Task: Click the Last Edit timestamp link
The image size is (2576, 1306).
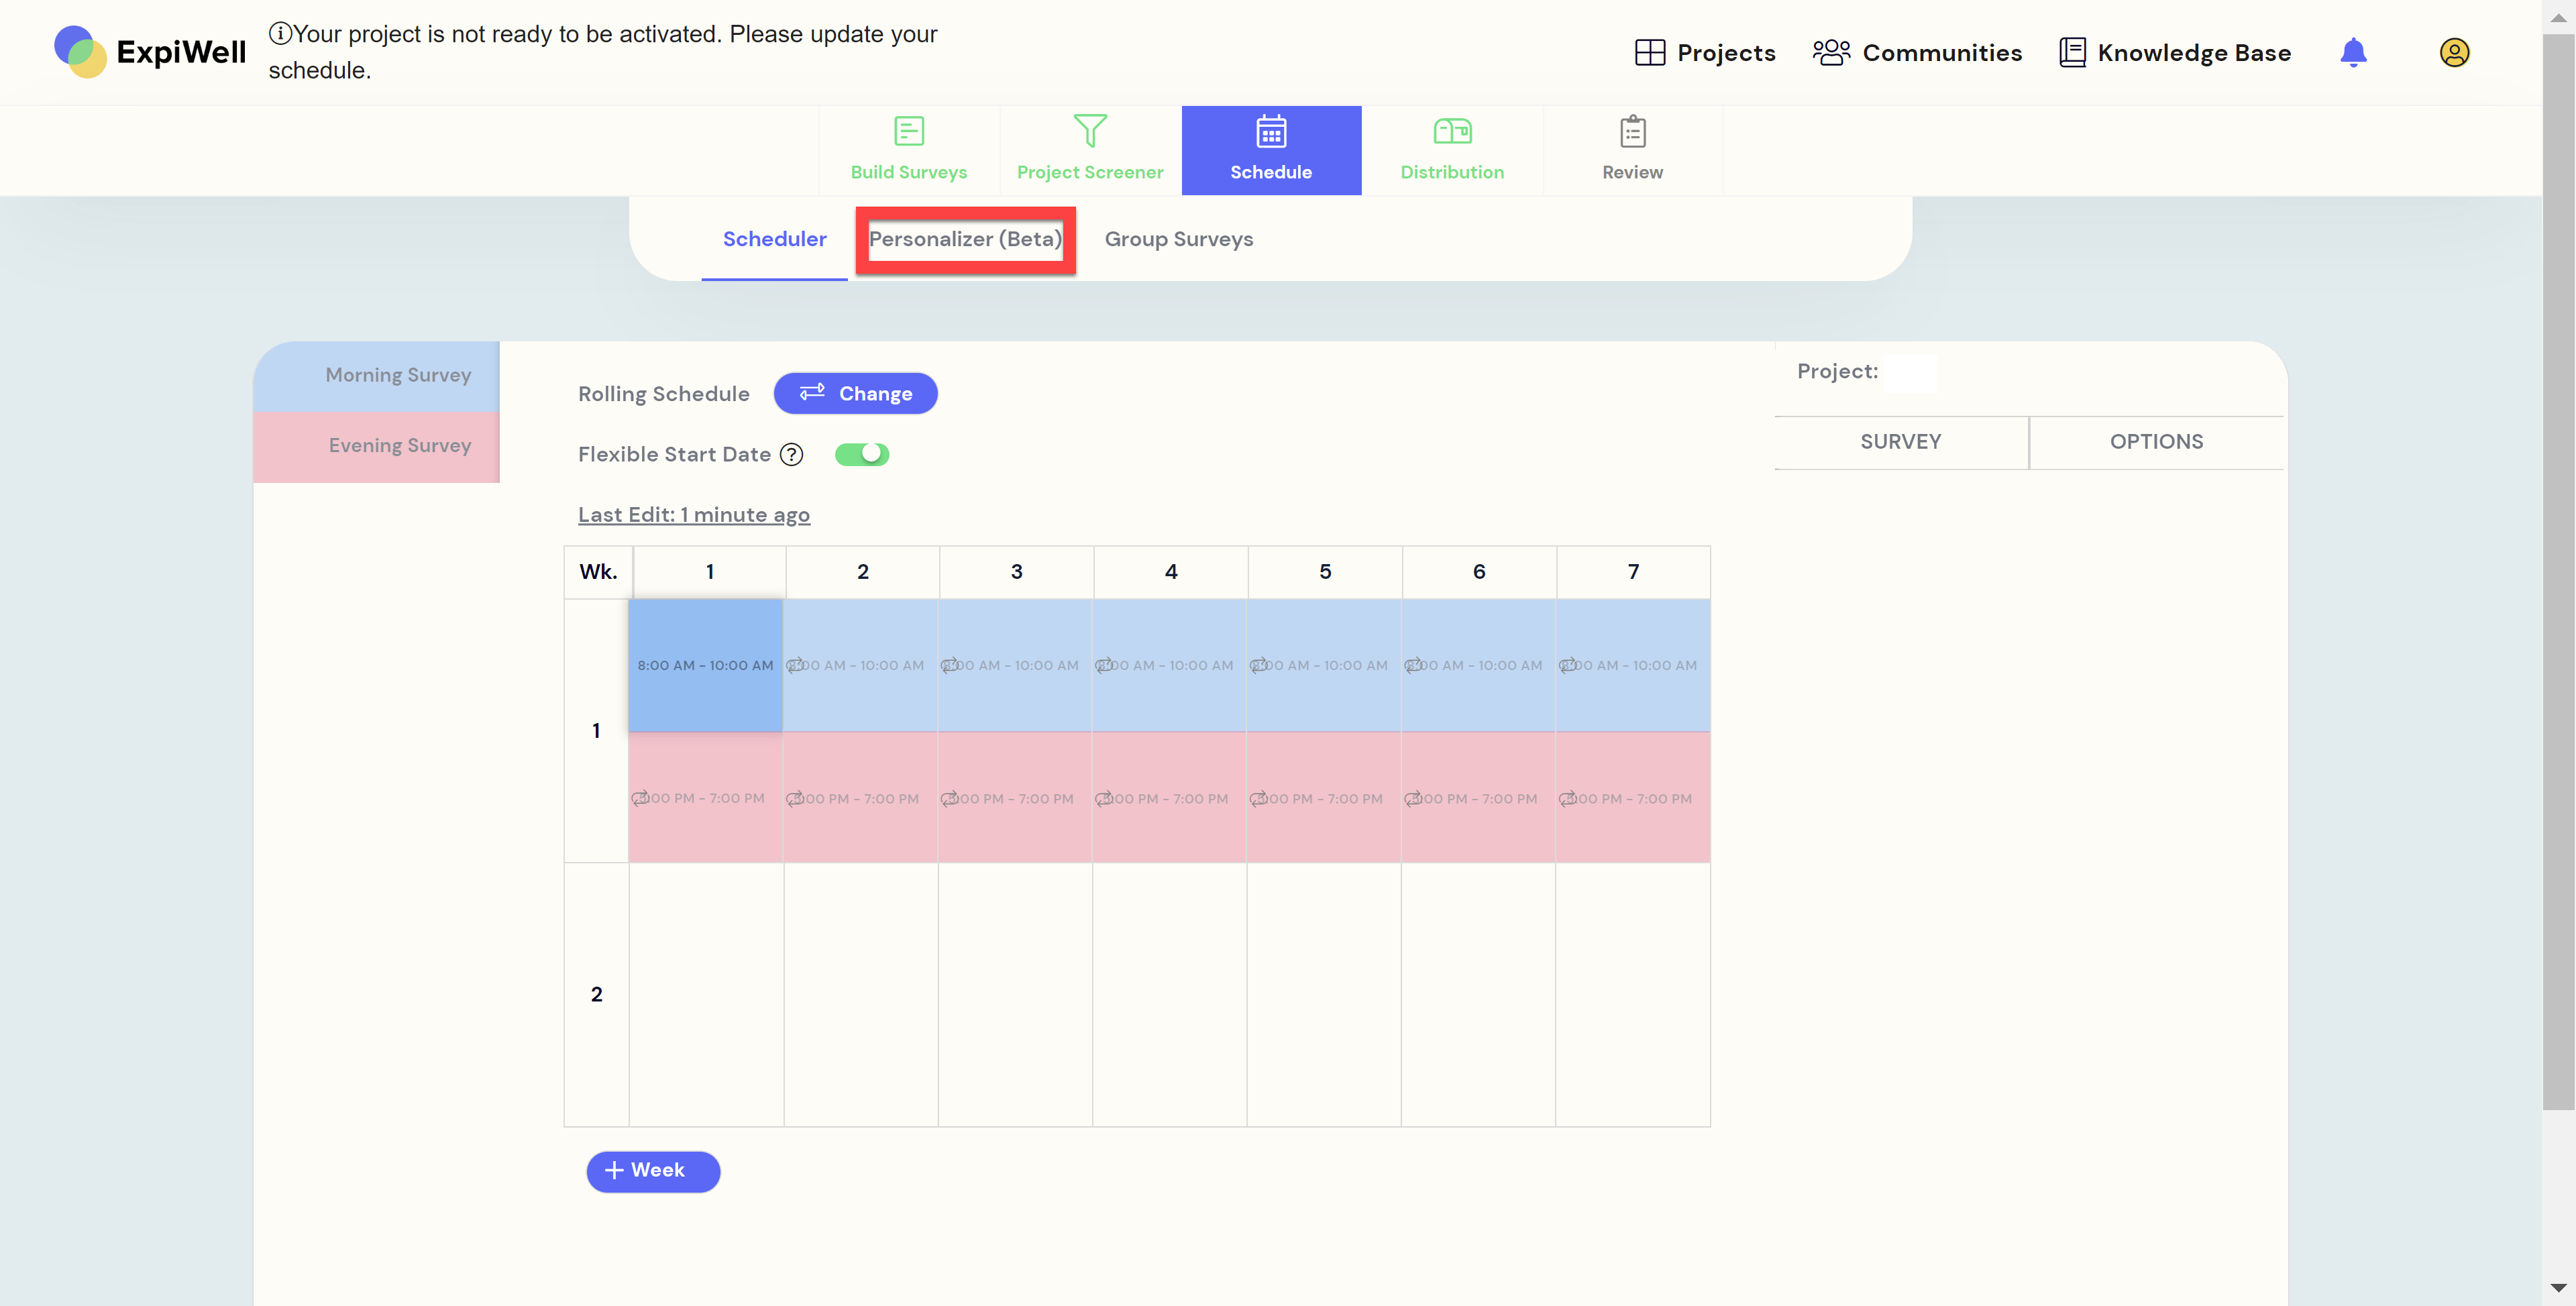Action: tap(693, 513)
